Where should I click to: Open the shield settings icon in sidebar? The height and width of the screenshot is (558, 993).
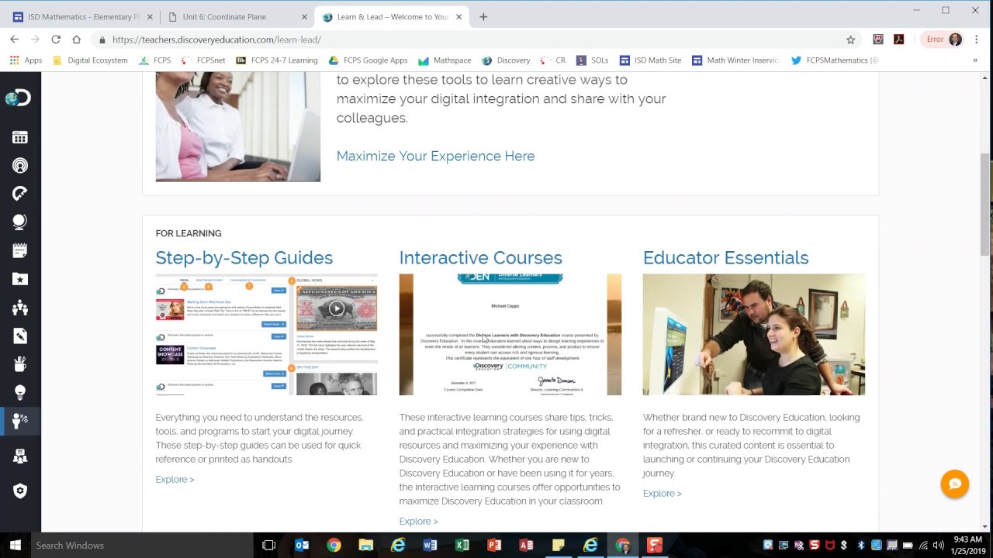coord(20,491)
